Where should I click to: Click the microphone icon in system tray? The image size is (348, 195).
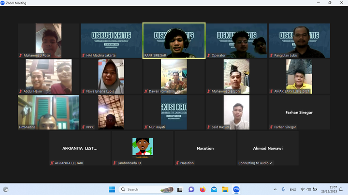pyautogui.click(x=283, y=189)
